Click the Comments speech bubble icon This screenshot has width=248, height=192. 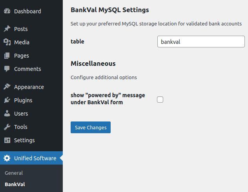point(7,69)
